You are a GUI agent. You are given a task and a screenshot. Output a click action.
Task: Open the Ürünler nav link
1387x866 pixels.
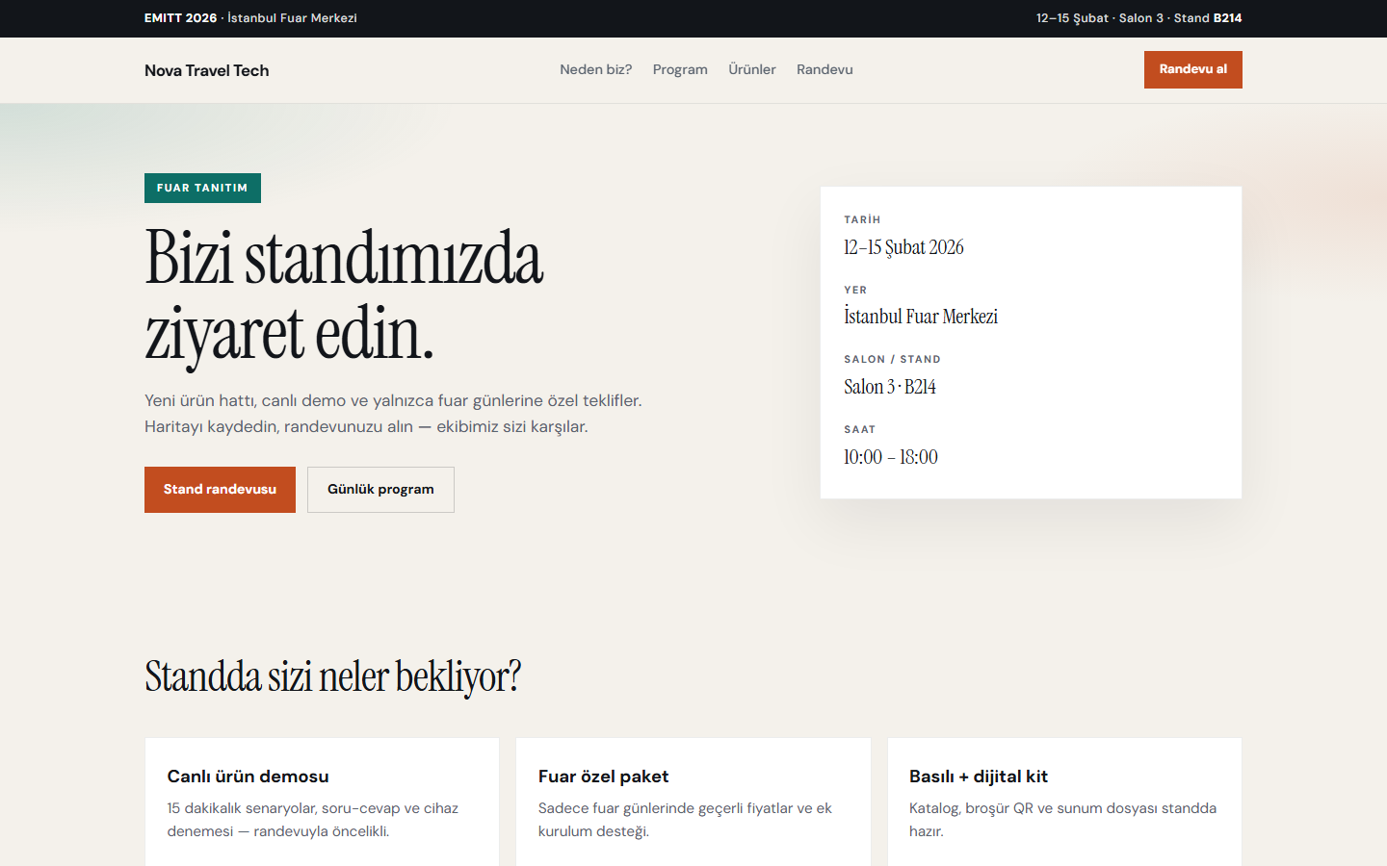point(752,69)
